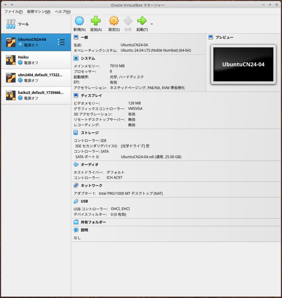Start the VM with 起動(T) green arrow
The height and width of the screenshot is (298, 282).
142,21
